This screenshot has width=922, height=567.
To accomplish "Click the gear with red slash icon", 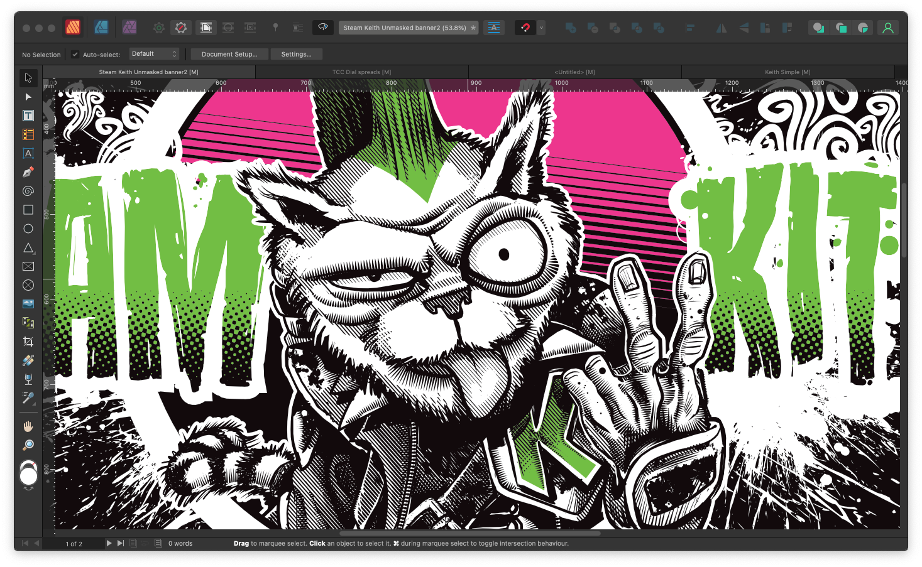I will [x=181, y=28].
